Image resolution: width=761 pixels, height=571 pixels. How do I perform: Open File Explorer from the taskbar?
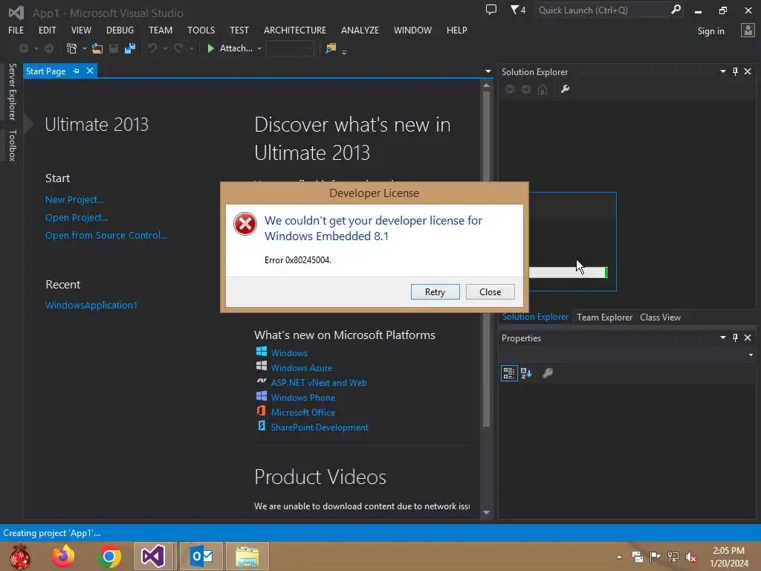pos(247,556)
